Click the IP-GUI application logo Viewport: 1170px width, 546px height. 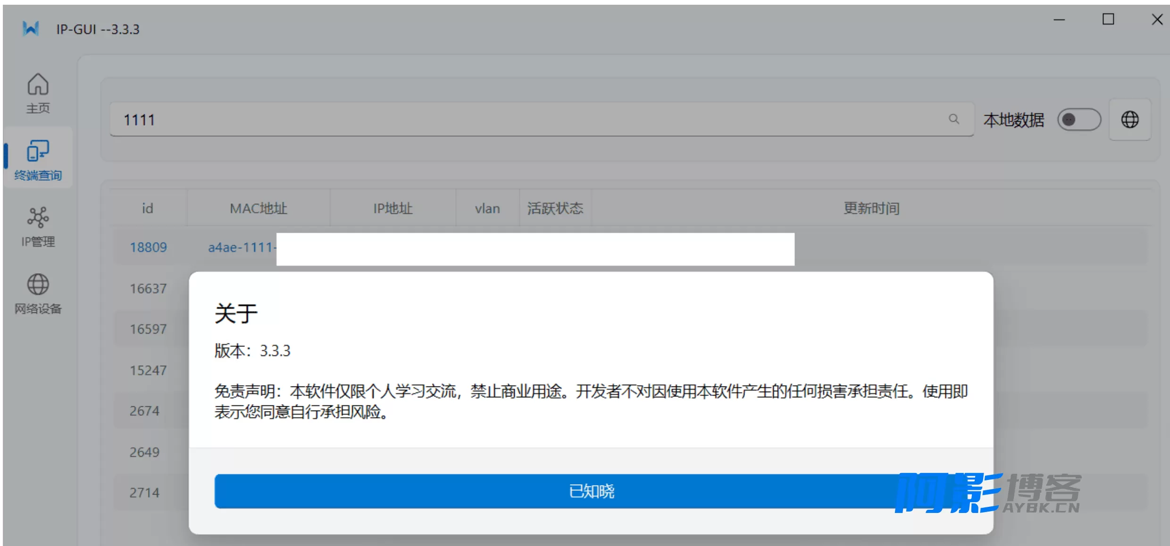(30, 28)
